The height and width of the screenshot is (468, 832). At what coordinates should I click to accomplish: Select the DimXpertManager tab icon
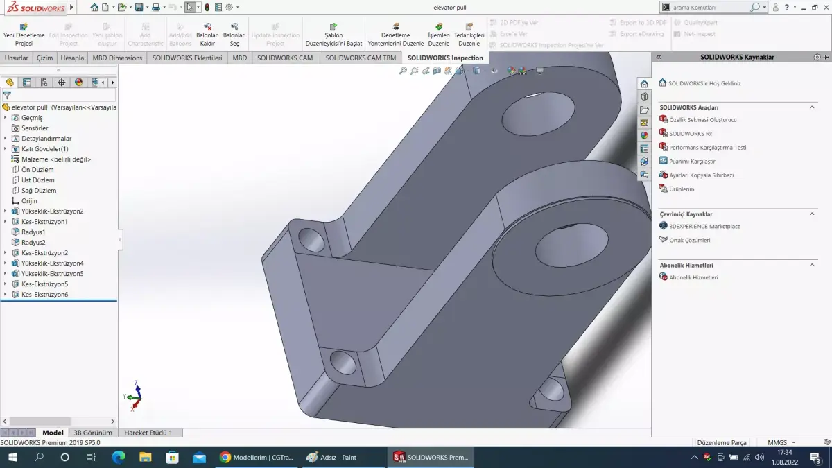click(61, 82)
